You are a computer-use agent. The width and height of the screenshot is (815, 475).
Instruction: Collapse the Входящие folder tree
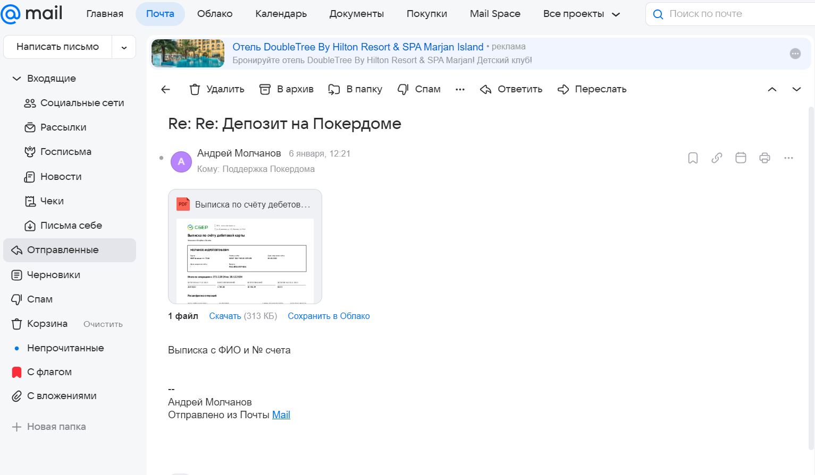tap(16, 79)
